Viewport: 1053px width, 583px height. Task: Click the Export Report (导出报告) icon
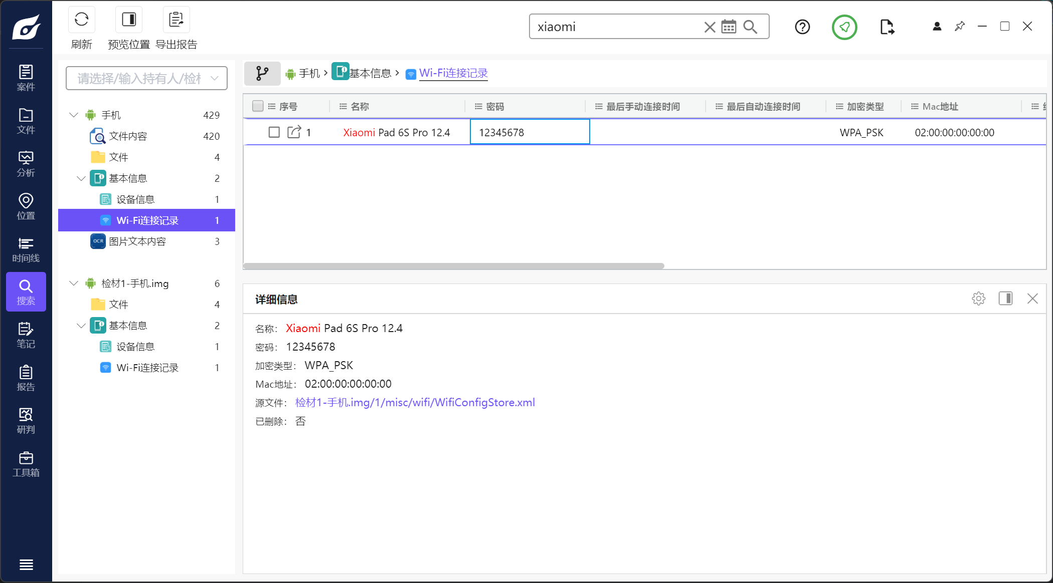point(176,20)
